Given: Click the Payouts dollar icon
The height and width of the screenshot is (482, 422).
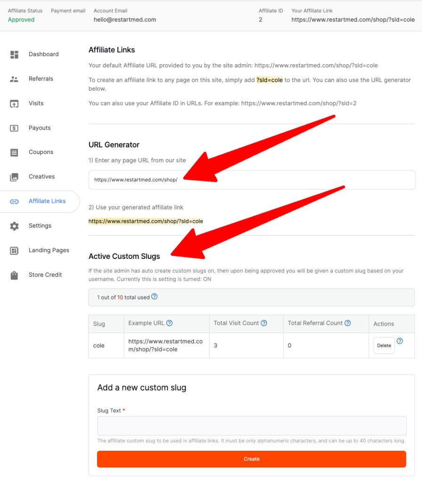Looking at the screenshot, I should 14,128.
